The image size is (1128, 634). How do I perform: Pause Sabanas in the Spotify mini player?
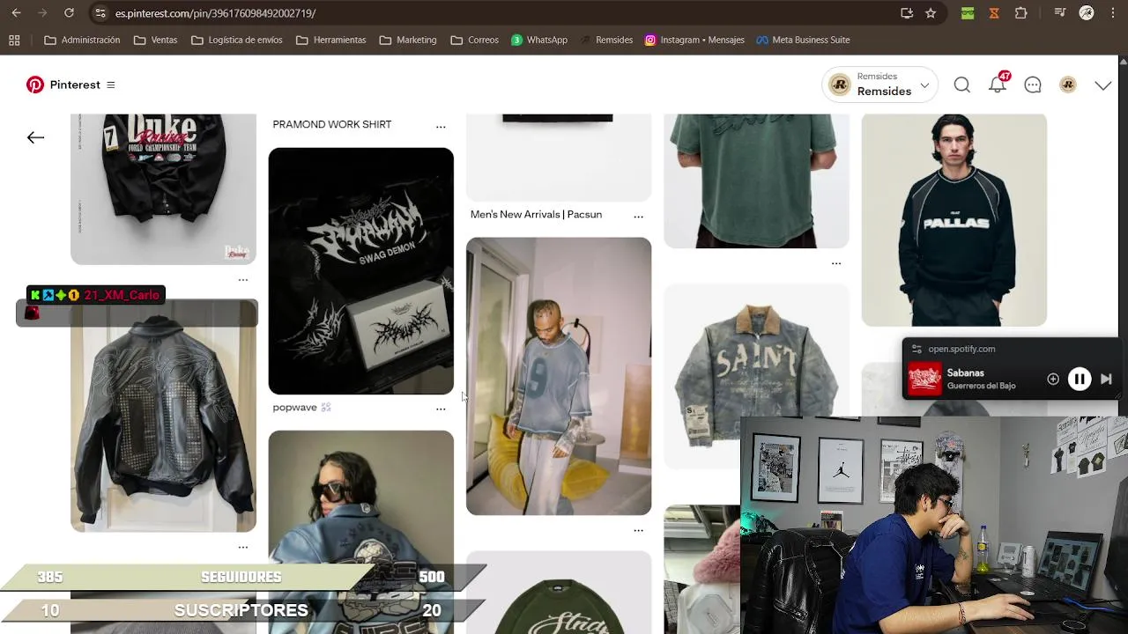pos(1080,379)
